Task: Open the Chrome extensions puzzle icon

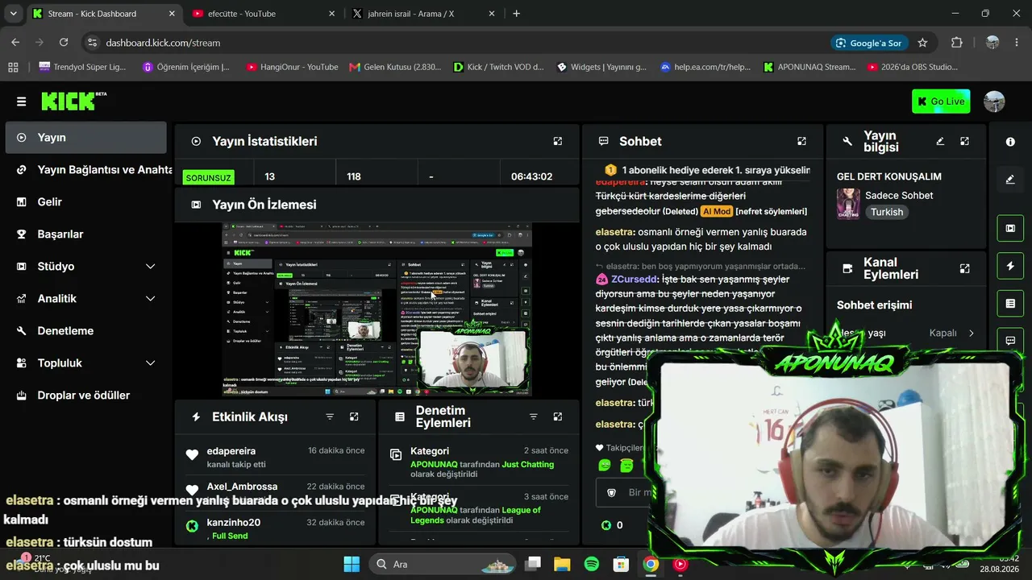Action: 957,43
